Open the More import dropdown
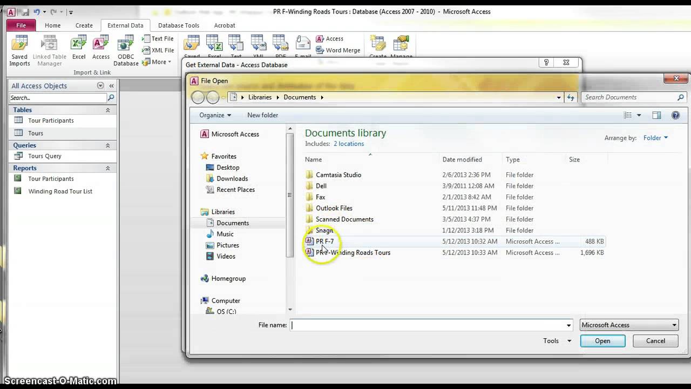The width and height of the screenshot is (691, 389). pos(157,62)
